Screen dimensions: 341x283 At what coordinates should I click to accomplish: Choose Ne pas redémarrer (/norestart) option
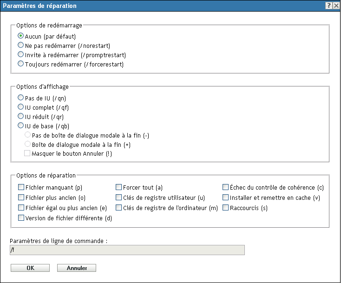[x=20, y=45]
